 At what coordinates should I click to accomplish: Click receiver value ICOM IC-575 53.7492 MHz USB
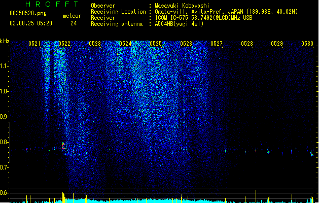[203, 18]
